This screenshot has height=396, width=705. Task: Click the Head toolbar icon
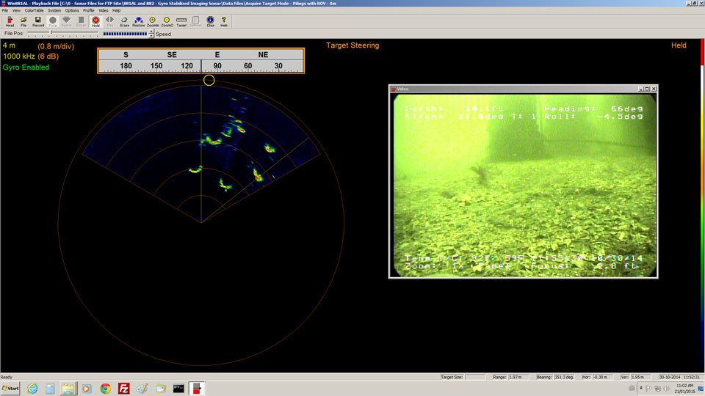tap(10, 21)
